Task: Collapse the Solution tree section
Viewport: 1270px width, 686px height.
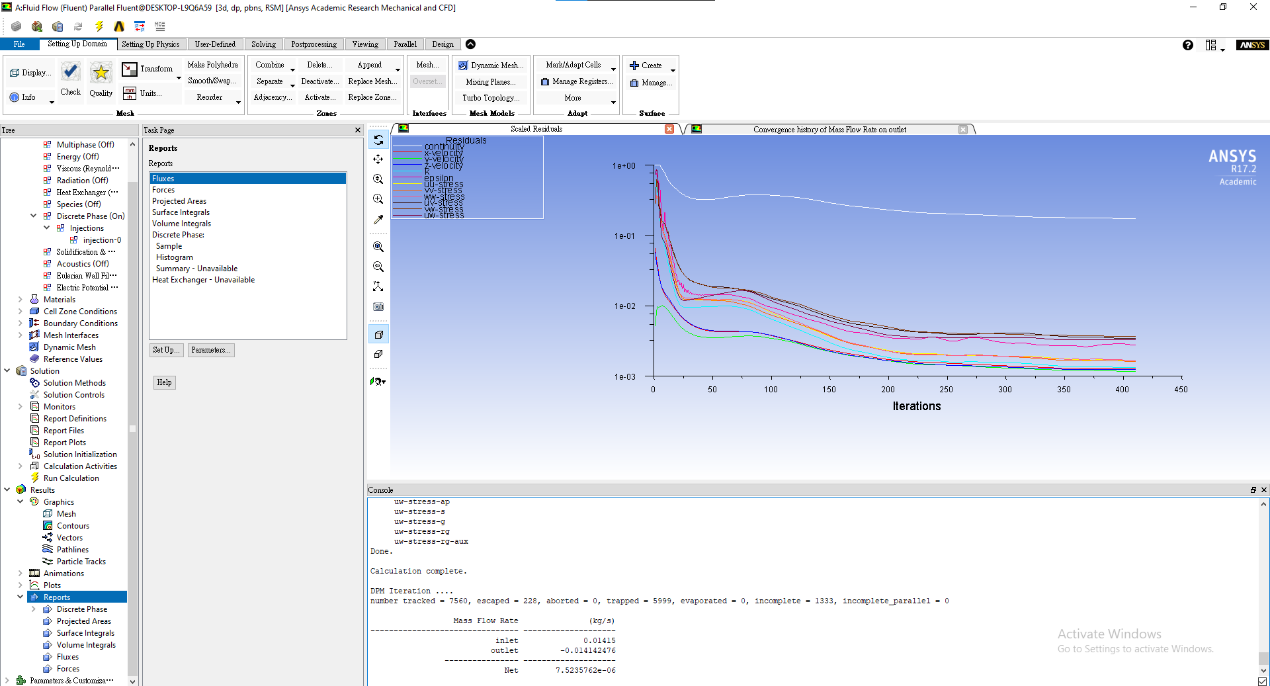Action: 7,370
